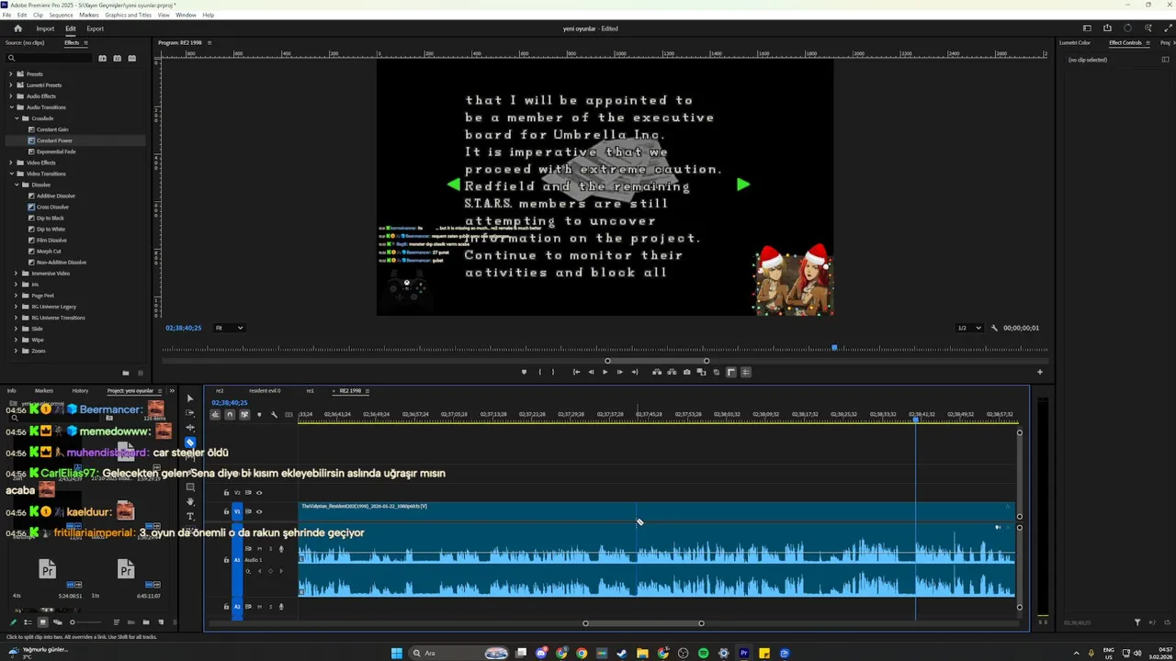
Task: Expand the Wipe folder
Action: [16, 340]
